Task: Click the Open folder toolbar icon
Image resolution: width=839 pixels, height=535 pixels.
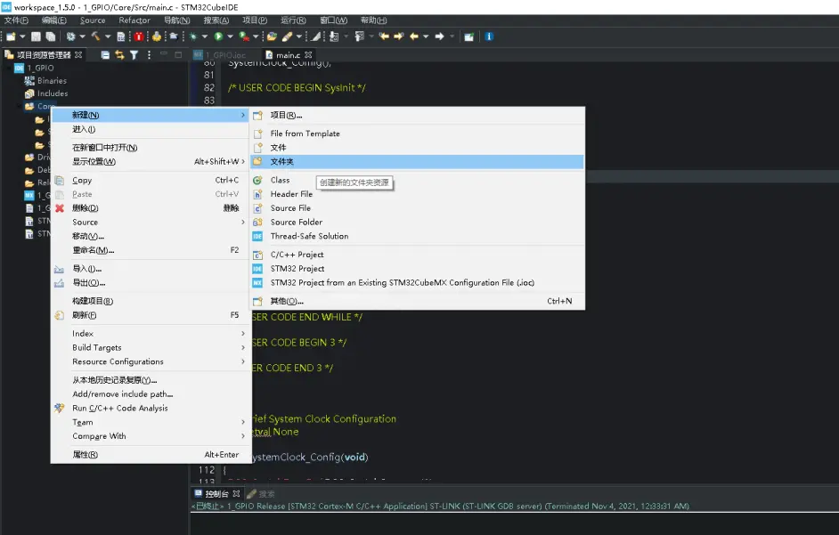Action: tap(272, 36)
